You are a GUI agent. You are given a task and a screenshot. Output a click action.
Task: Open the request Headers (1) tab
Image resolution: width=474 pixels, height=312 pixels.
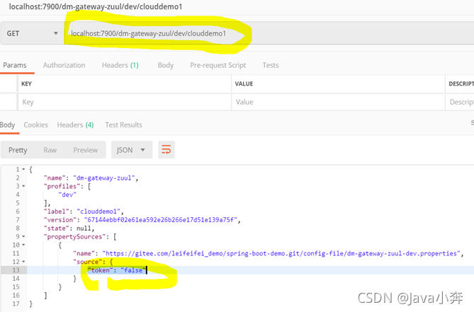120,65
